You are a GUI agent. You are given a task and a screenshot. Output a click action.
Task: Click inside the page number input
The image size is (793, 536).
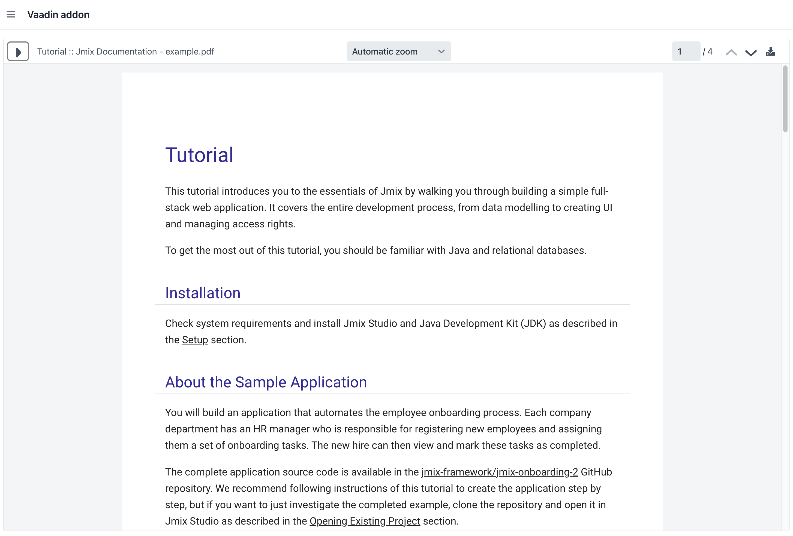pyautogui.click(x=686, y=52)
